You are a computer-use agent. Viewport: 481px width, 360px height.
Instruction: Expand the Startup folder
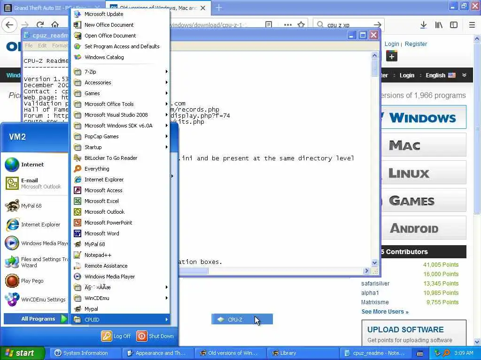(x=120, y=147)
